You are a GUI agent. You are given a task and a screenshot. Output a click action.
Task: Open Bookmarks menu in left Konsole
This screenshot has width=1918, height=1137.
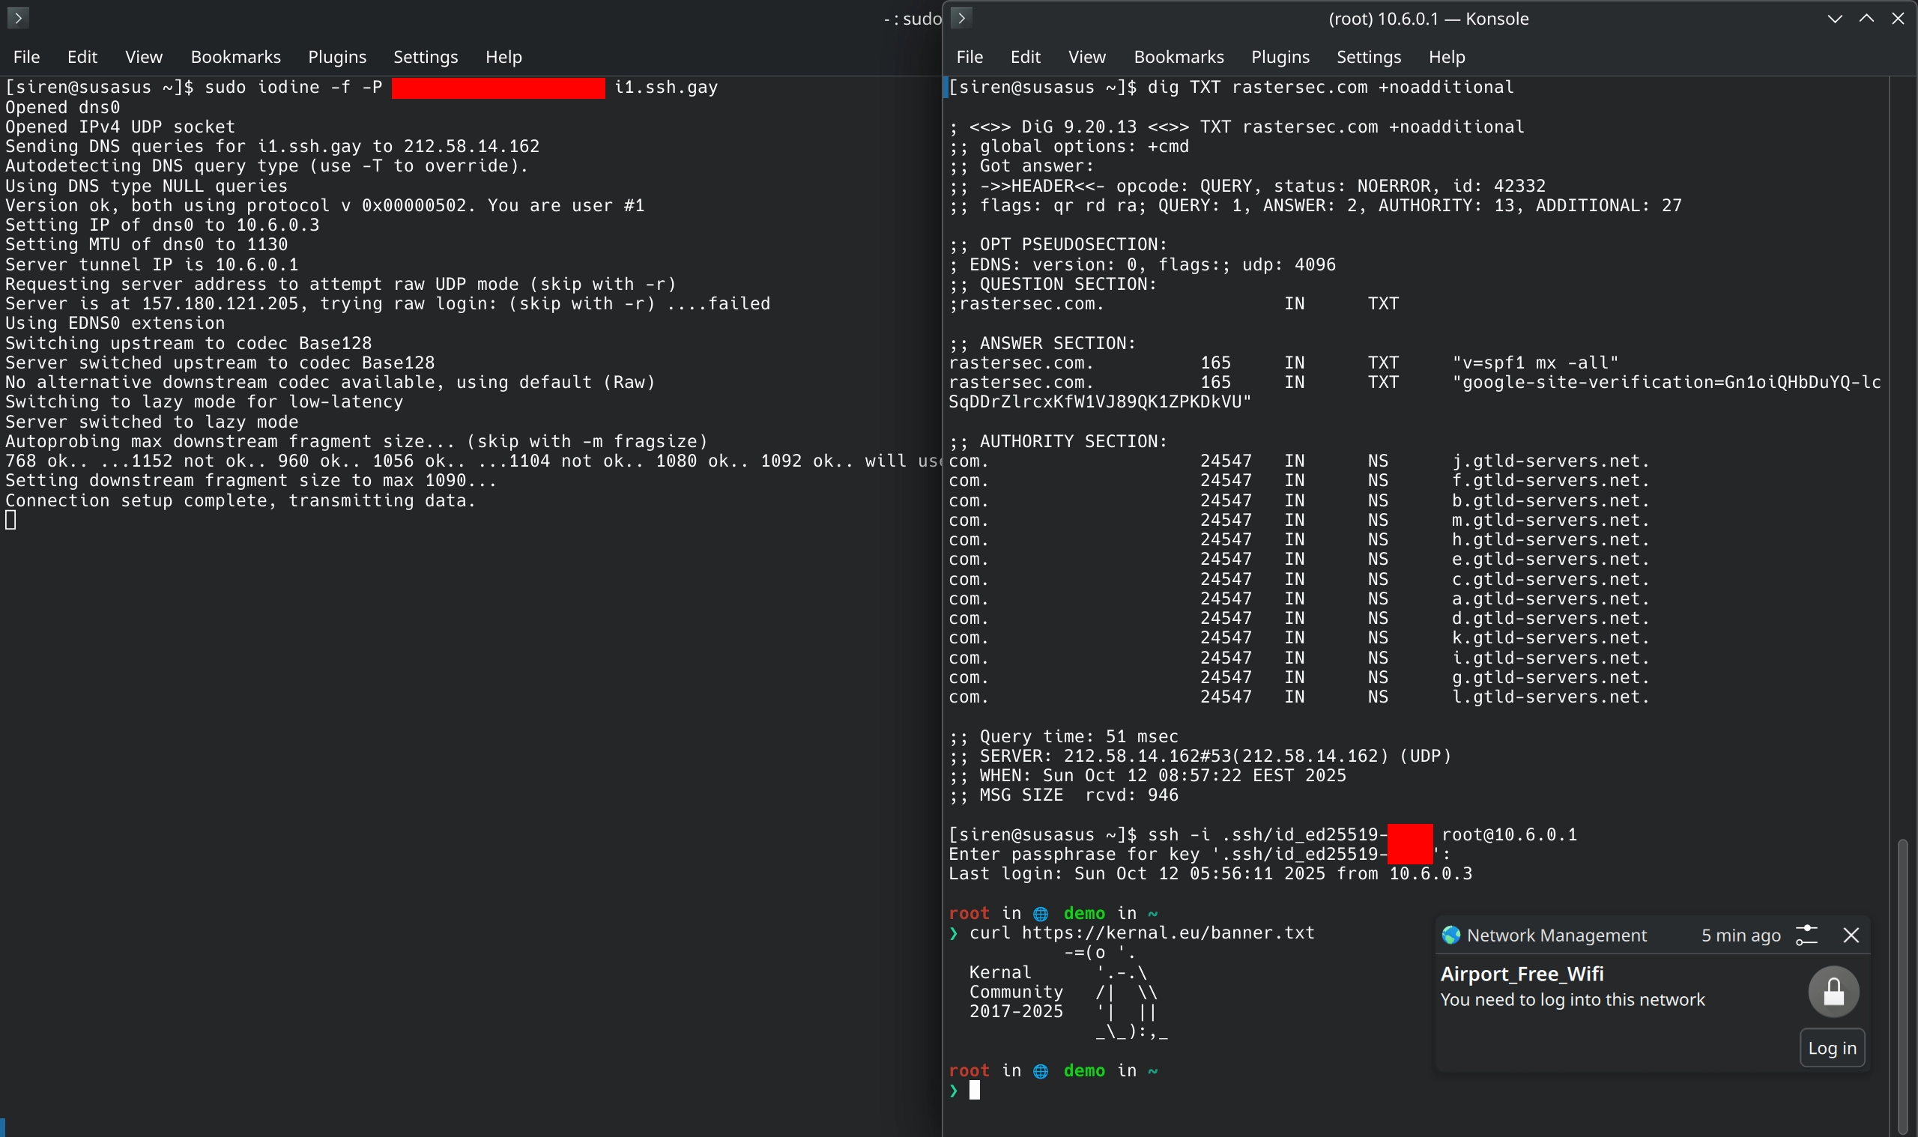point(235,57)
